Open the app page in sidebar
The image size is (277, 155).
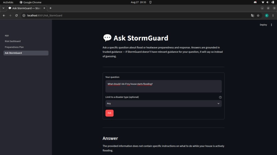26,35
